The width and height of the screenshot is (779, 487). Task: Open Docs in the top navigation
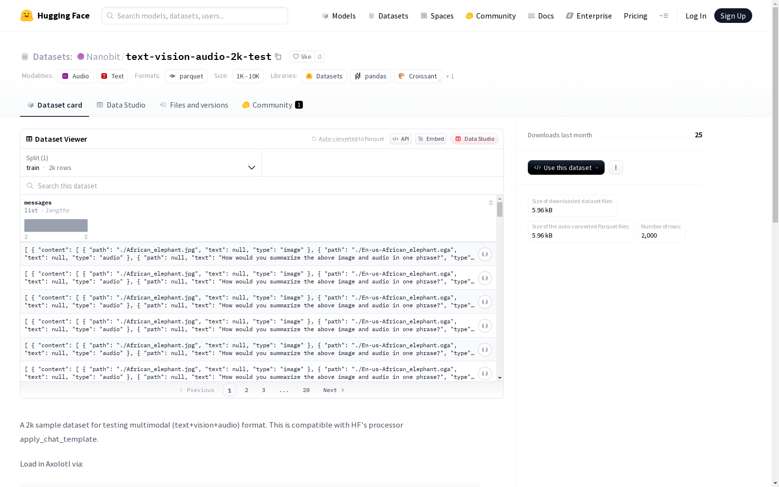pyautogui.click(x=541, y=16)
